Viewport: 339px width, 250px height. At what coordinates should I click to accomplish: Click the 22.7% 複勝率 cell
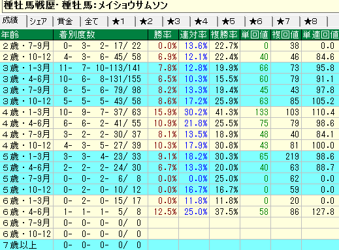(x=225, y=46)
